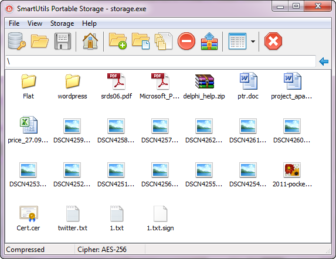This screenshot has width=336, height=259.
Task: Minimize the SmartUtils Portable Storage window
Action: [x=280, y=6]
